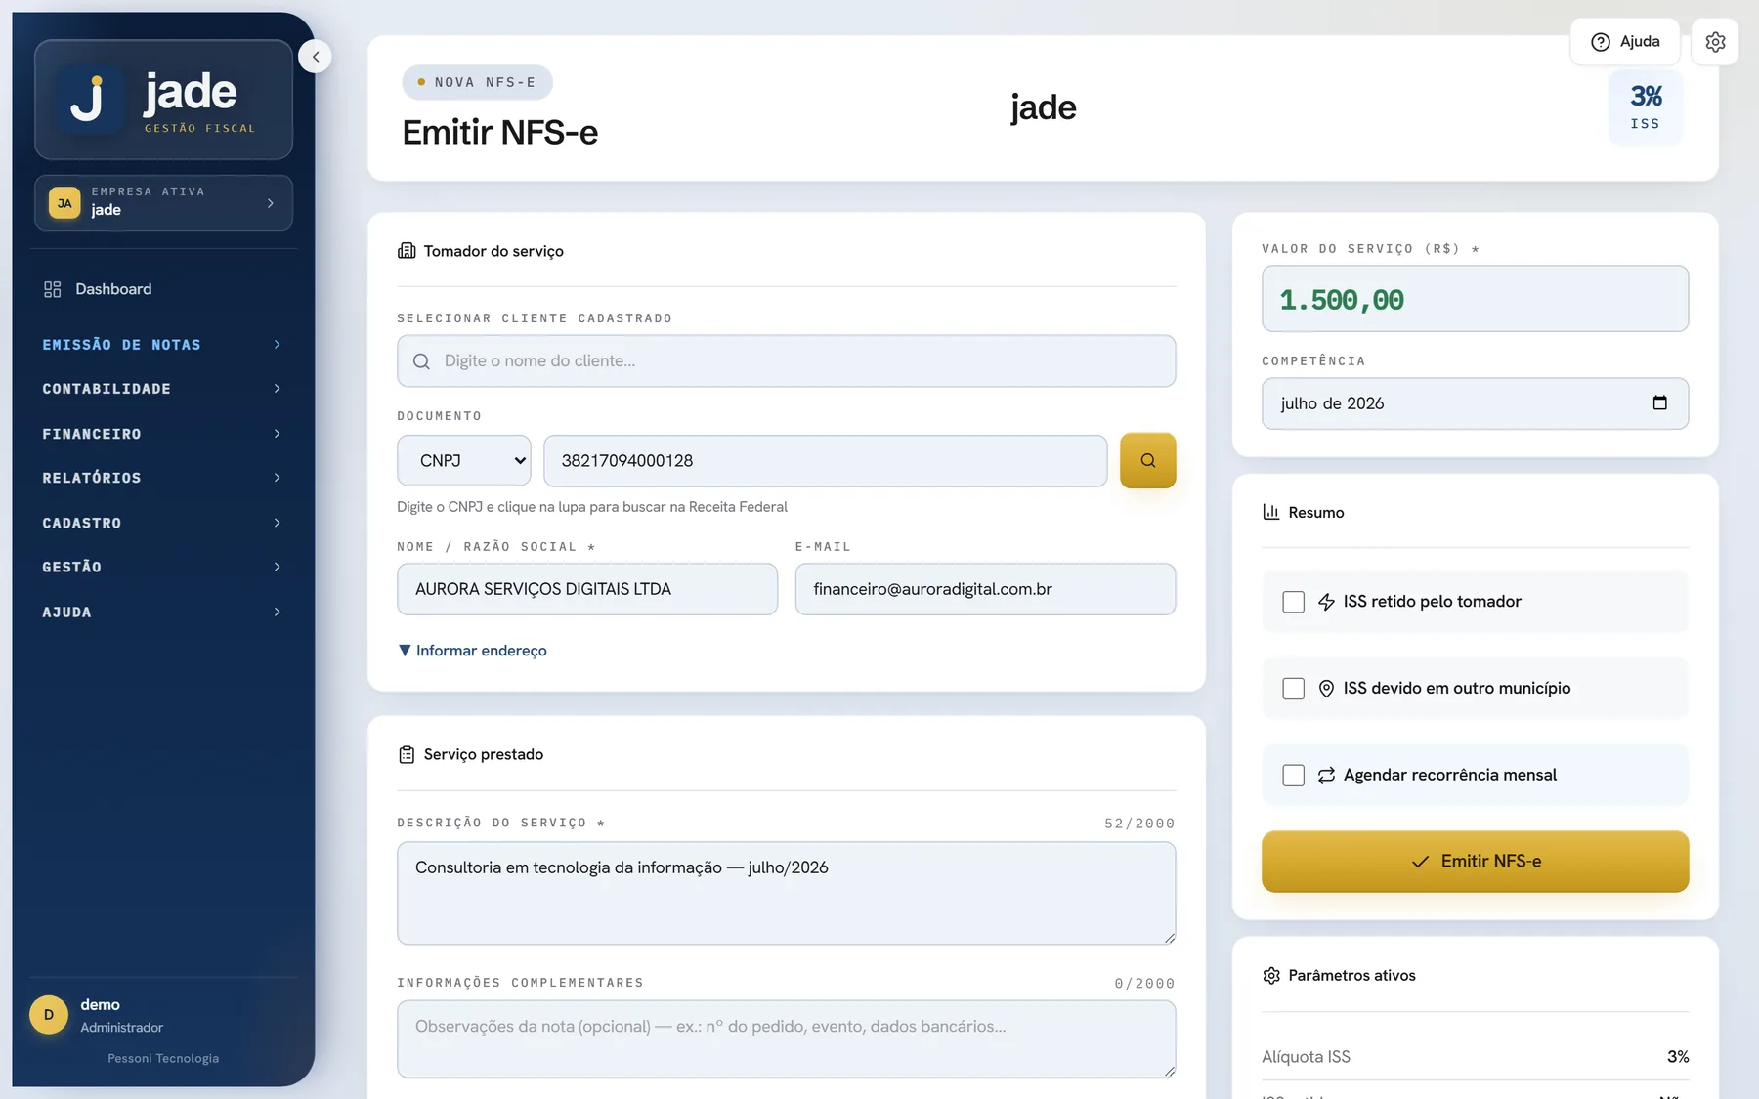Open settings gear in top right corner
Screen dimensions: 1759x1099
coord(1715,42)
